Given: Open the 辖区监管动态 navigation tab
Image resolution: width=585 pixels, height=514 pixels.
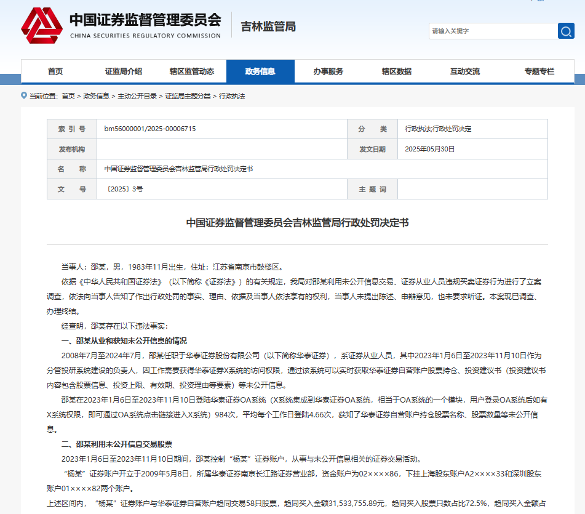Looking at the screenshot, I should tap(192, 71).
